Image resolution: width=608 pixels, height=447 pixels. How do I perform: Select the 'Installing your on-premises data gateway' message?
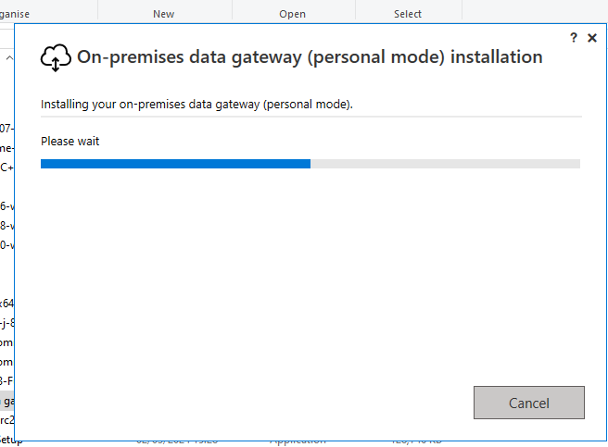coord(196,105)
